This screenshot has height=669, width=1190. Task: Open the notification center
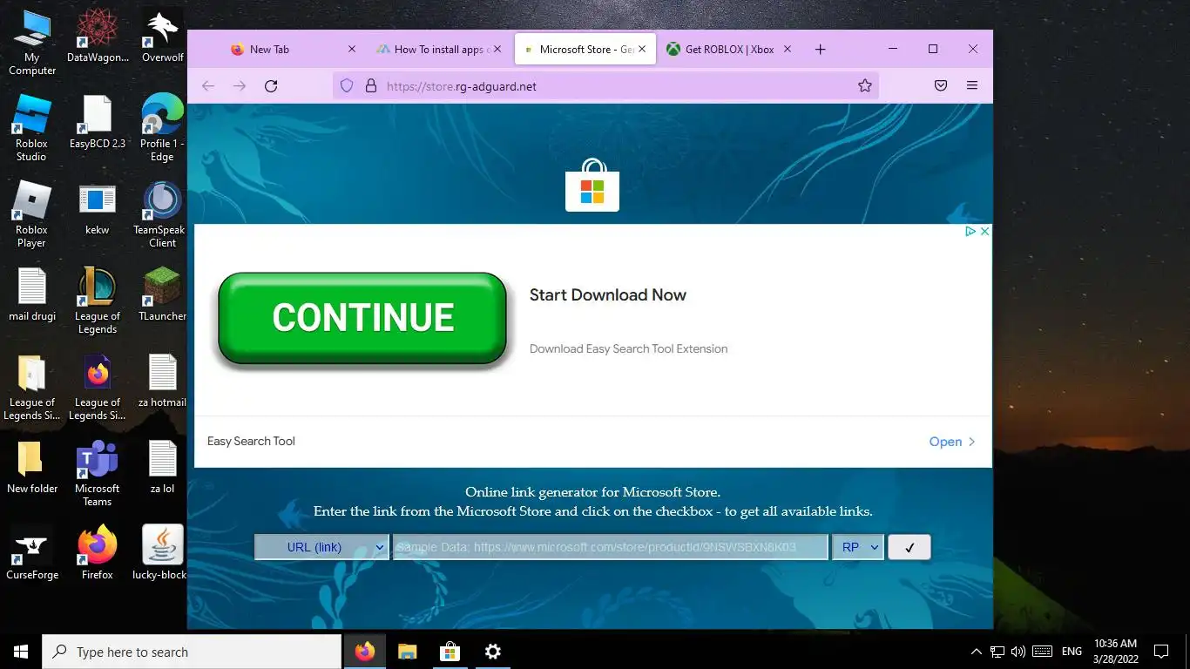point(1161,652)
